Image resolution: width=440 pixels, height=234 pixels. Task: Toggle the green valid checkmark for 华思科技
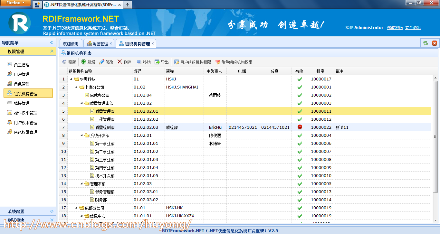300,79
